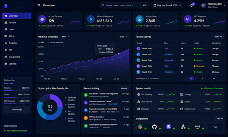Viewport: 228px width, 137px height.
Task: Click the Enterprise plan badge of Tenant 1046
Action: 169,60
